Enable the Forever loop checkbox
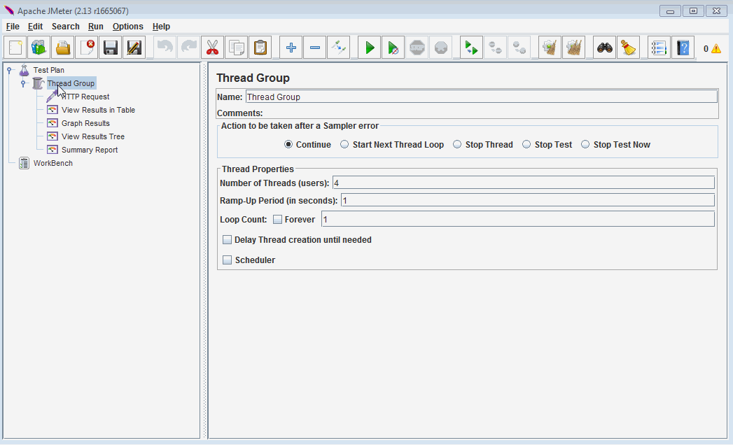 (278, 219)
